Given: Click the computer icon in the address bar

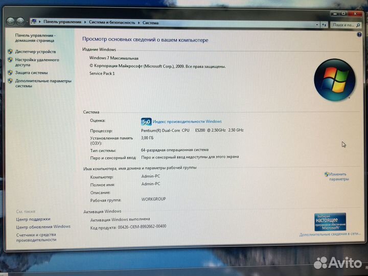Looking at the screenshot, I should coord(34,22).
